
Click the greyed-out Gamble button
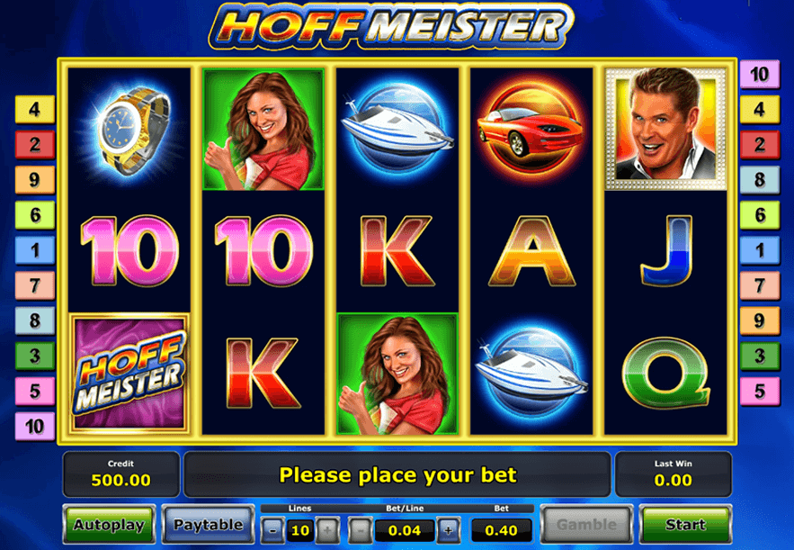tap(586, 524)
